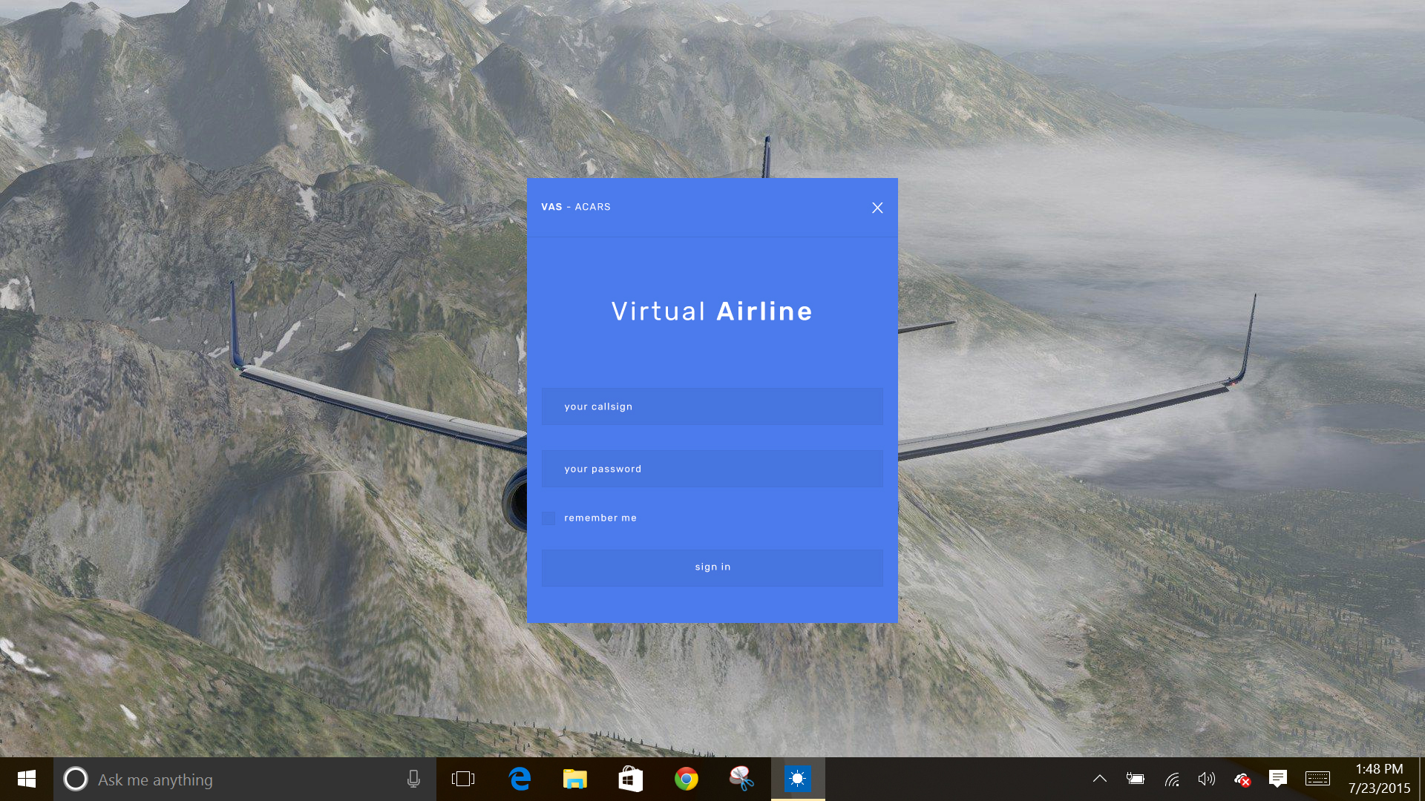Click the 'your callsign' input field
This screenshot has height=801, width=1425.
(x=712, y=406)
